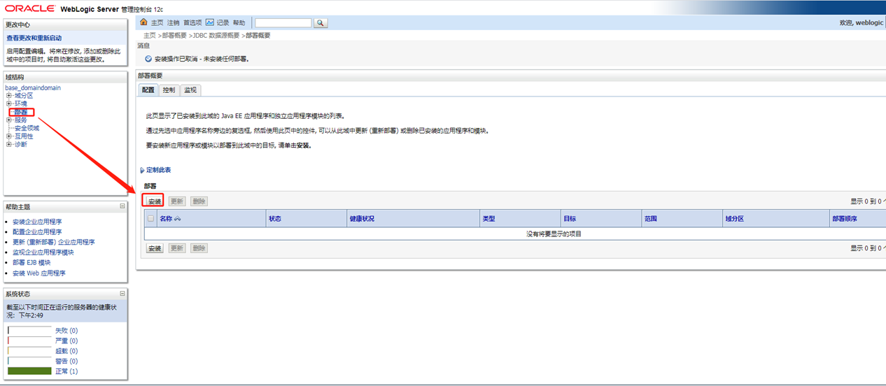This screenshot has height=386, width=886.
Task: Click the 严重 (0) status link
Action: tap(66, 341)
